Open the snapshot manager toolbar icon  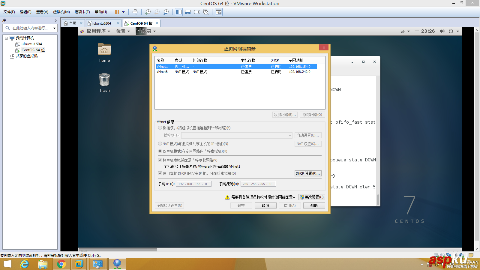coord(166,12)
